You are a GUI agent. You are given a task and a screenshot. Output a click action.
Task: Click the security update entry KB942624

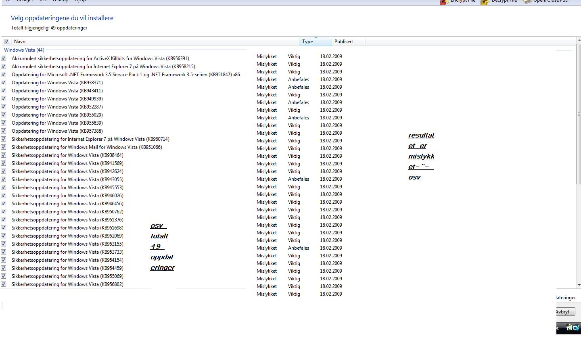pos(67,171)
